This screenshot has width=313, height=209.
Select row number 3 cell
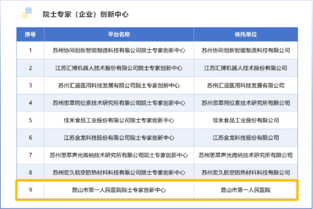pyautogui.click(x=30, y=85)
